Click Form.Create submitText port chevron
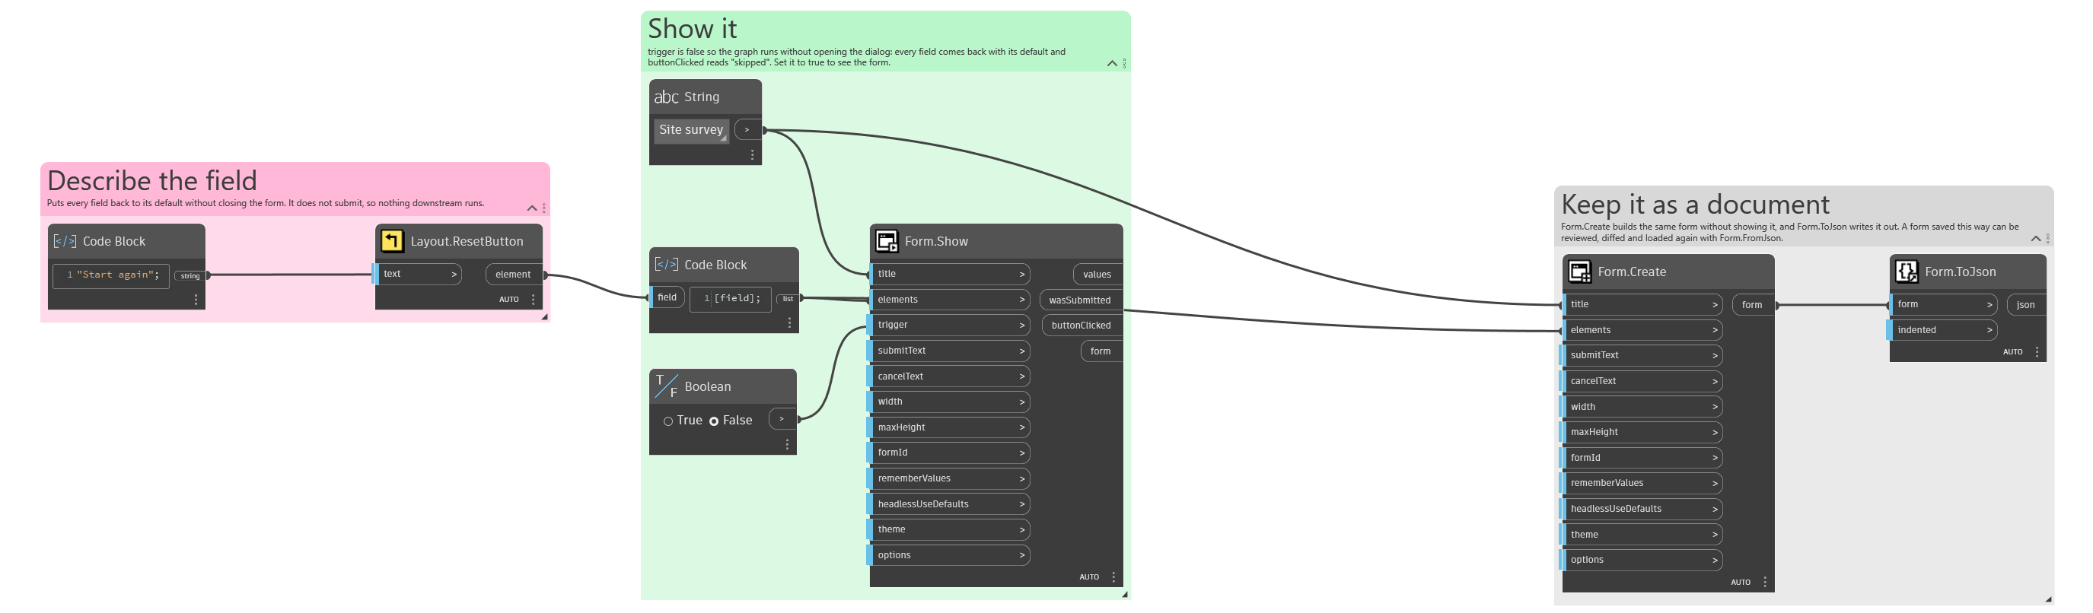Image resolution: width=2093 pixels, height=613 pixels. (1715, 356)
